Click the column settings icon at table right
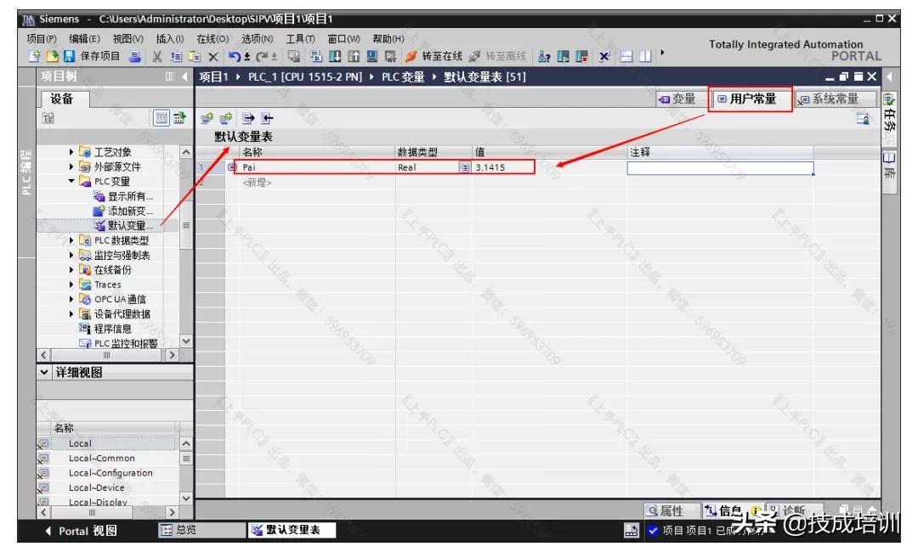 tap(863, 119)
